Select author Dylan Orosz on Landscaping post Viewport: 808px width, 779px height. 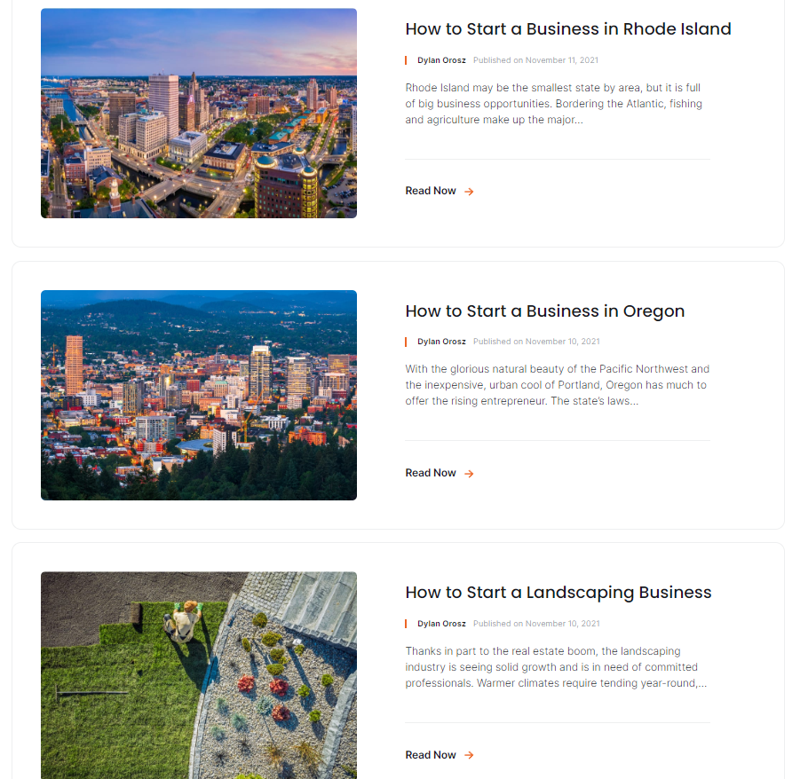click(x=441, y=624)
